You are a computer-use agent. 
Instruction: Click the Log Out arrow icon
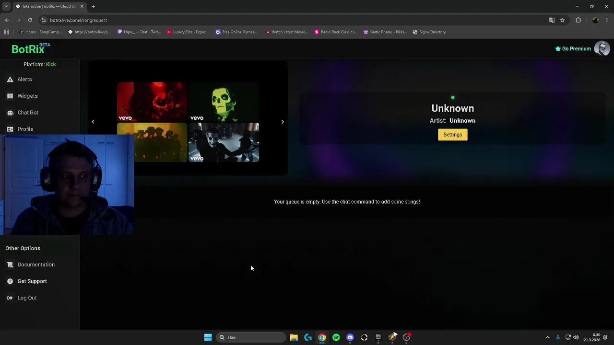pos(10,298)
